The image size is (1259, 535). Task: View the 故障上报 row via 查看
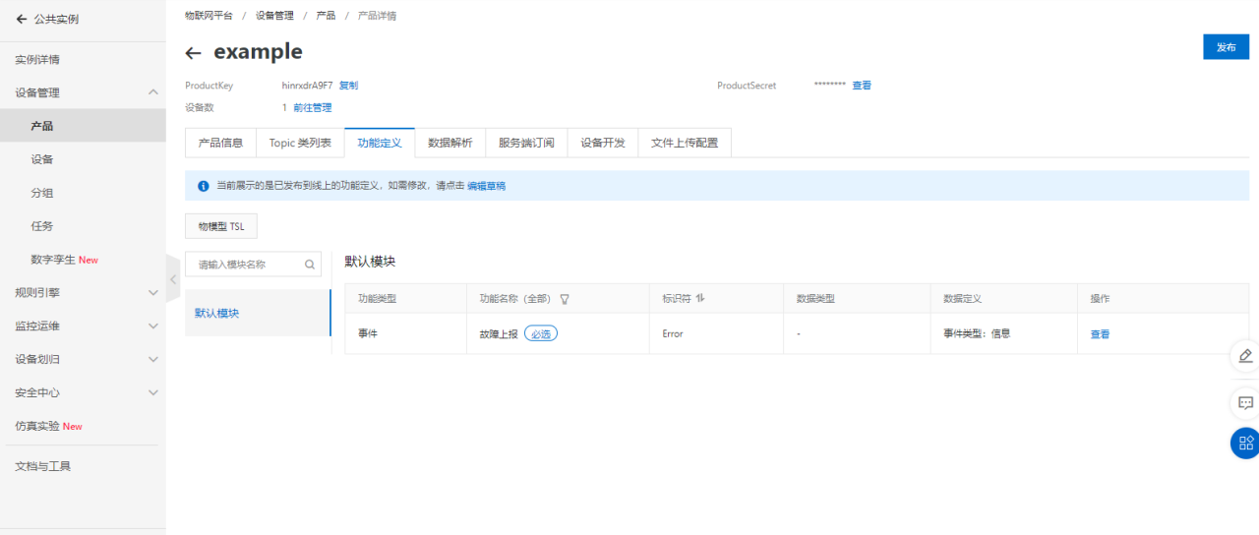pos(1100,334)
